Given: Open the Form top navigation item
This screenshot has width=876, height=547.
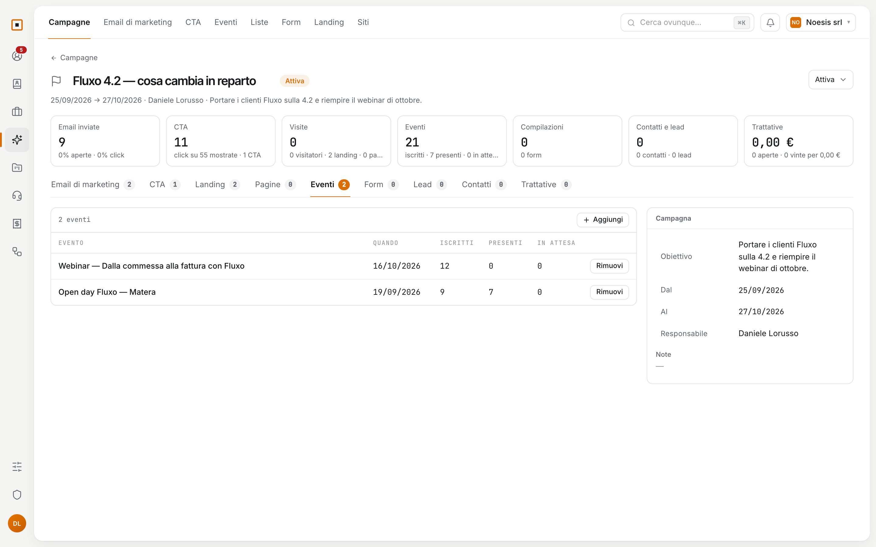Looking at the screenshot, I should coord(291,22).
